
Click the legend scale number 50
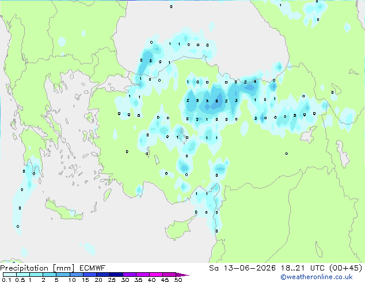point(178,280)
